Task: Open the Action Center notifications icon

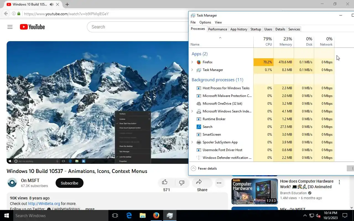Action: tap(345, 215)
